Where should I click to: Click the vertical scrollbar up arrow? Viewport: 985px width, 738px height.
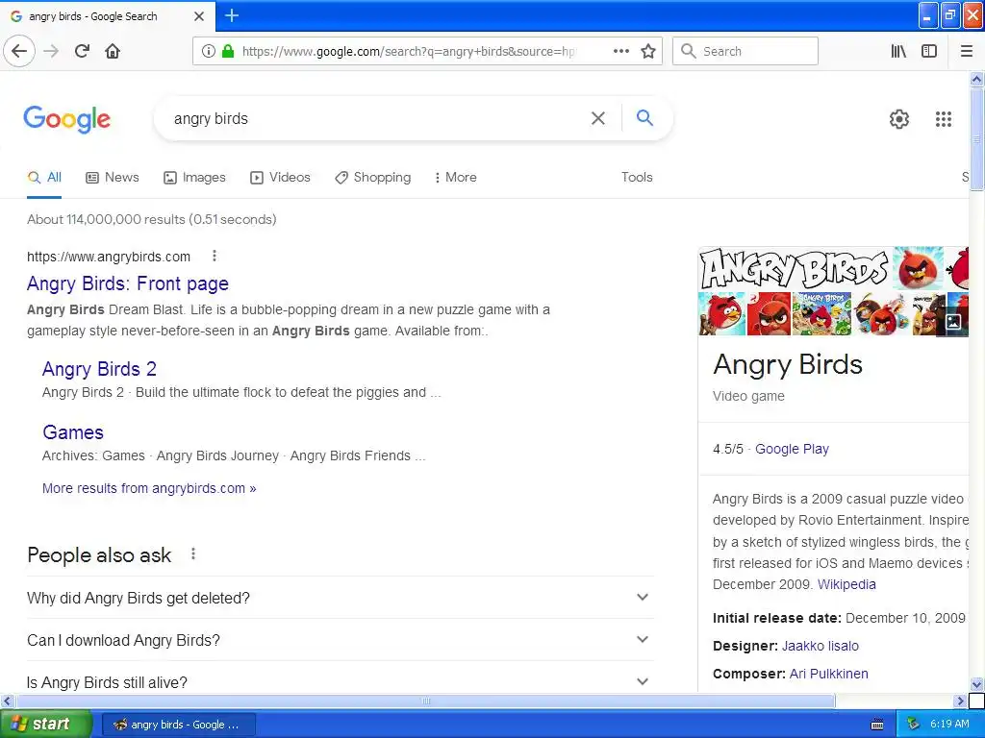pyautogui.click(x=976, y=79)
